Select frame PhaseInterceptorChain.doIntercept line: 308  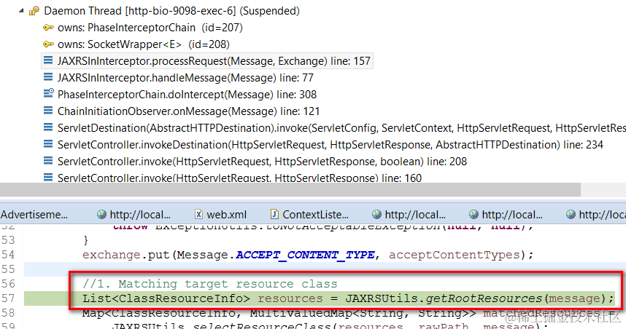point(188,95)
